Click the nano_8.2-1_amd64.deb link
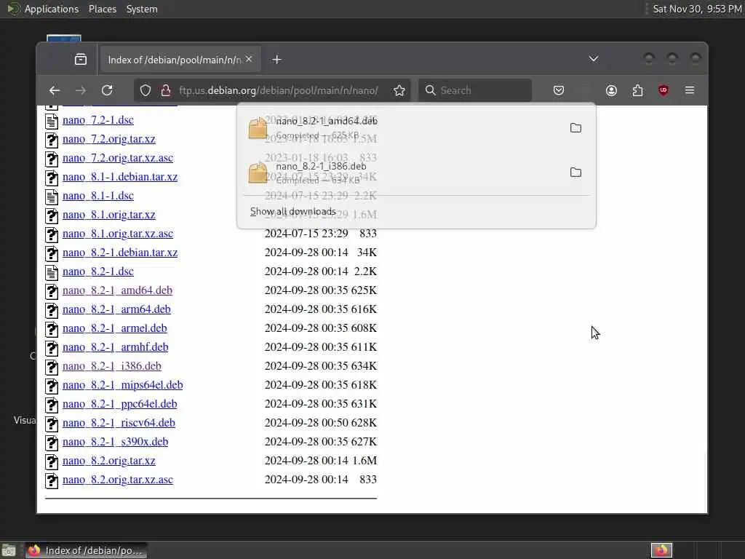Screen dimensions: 745x559 (117, 290)
